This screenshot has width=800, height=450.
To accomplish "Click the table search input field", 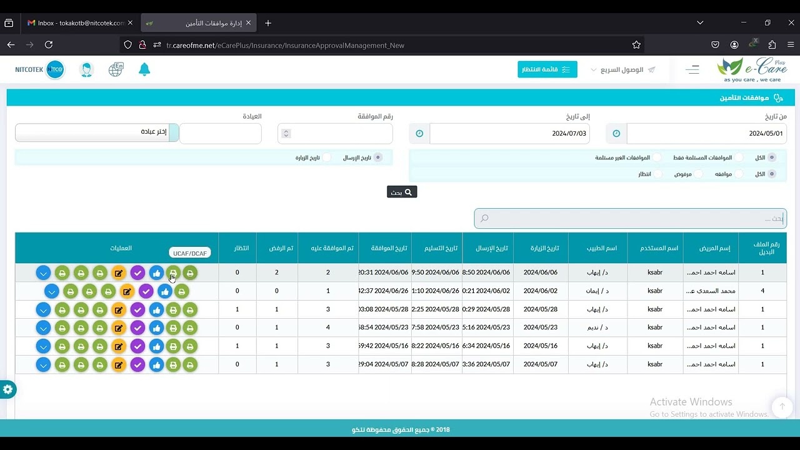I will tap(630, 218).
